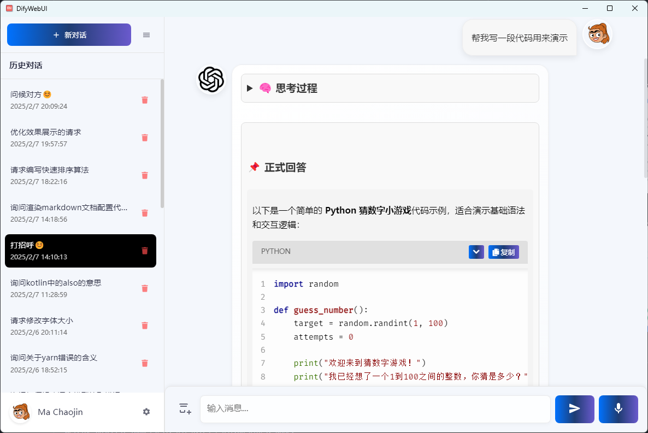Focus the 输入消息 message input field

click(x=375, y=409)
